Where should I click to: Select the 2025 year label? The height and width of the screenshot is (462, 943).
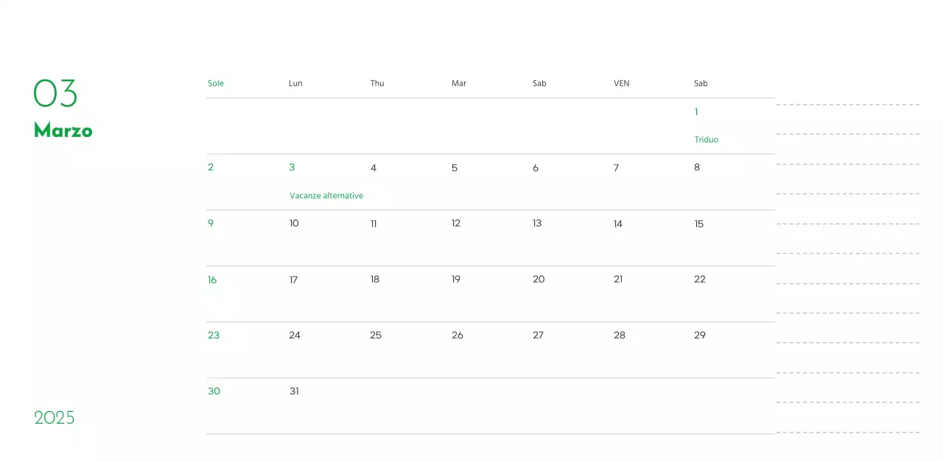[x=55, y=418]
